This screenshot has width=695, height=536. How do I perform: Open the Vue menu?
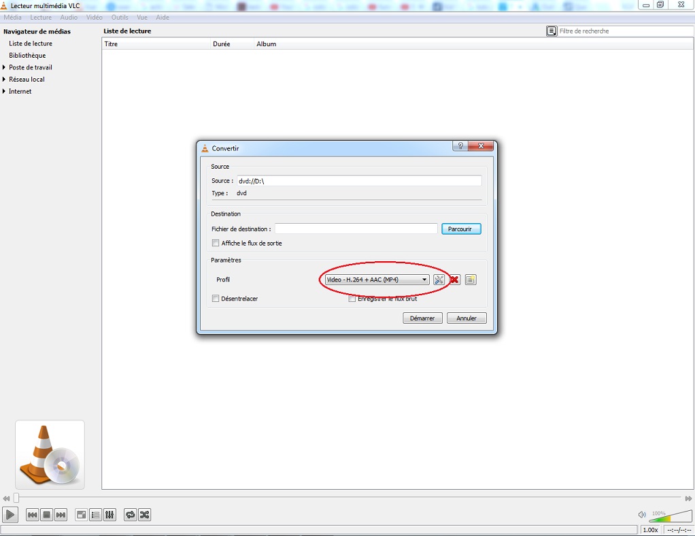tap(142, 17)
